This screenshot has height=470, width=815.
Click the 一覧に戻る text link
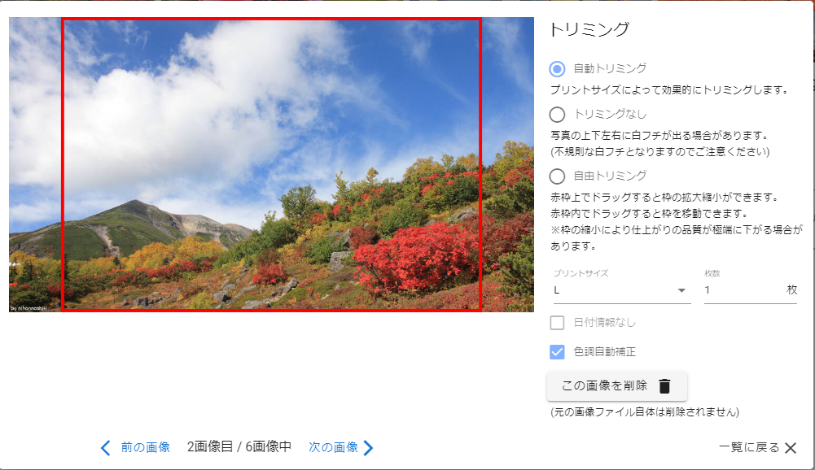(749, 448)
